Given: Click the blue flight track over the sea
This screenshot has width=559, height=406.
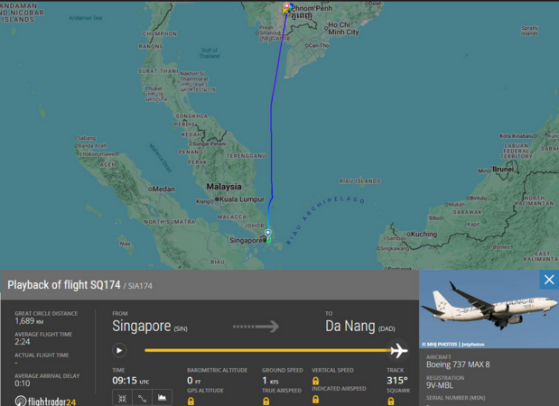Looking at the screenshot, I should tap(271, 143).
